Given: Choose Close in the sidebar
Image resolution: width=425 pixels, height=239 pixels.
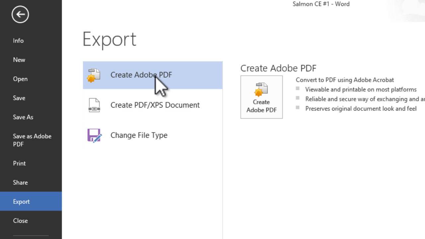Looking at the screenshot, I should click(x=20, y=221).
